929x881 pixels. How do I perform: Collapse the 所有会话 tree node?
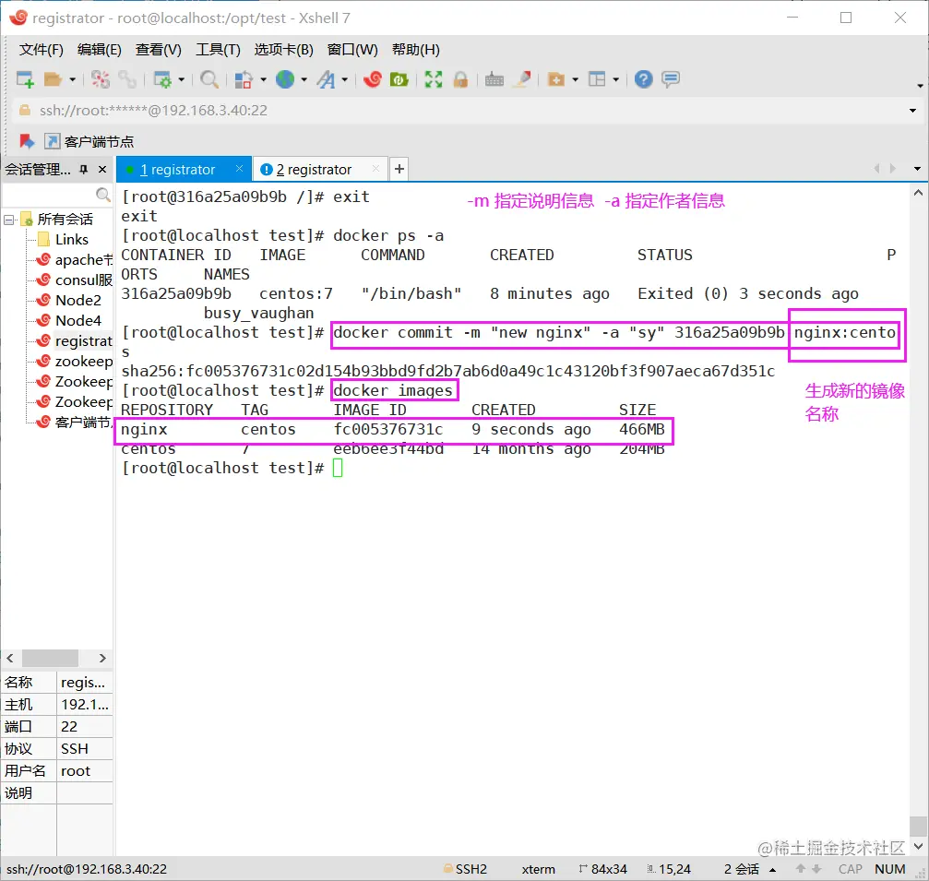[9, 220]
